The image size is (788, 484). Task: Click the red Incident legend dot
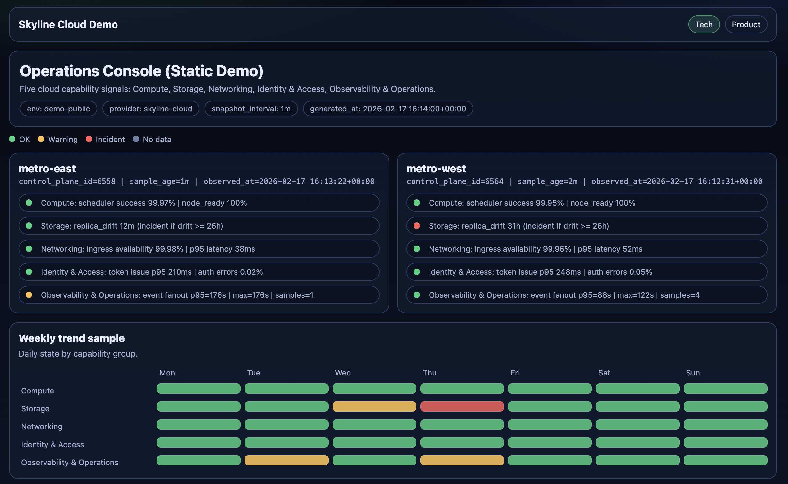click(x=89, y=139)
